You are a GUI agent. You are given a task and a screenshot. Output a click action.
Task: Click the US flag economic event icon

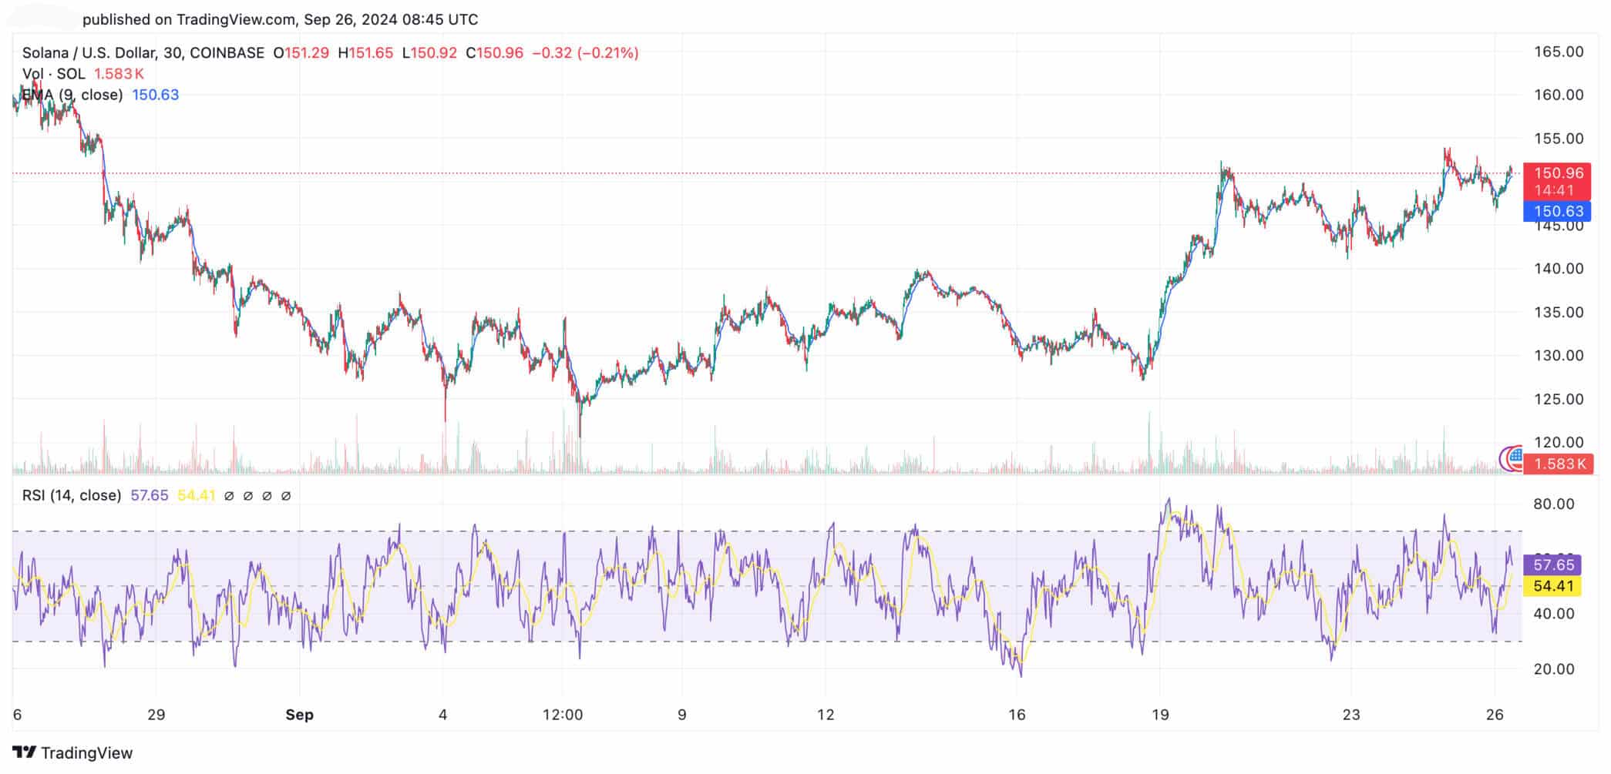pyautogui.click(x=1515, y=457)
